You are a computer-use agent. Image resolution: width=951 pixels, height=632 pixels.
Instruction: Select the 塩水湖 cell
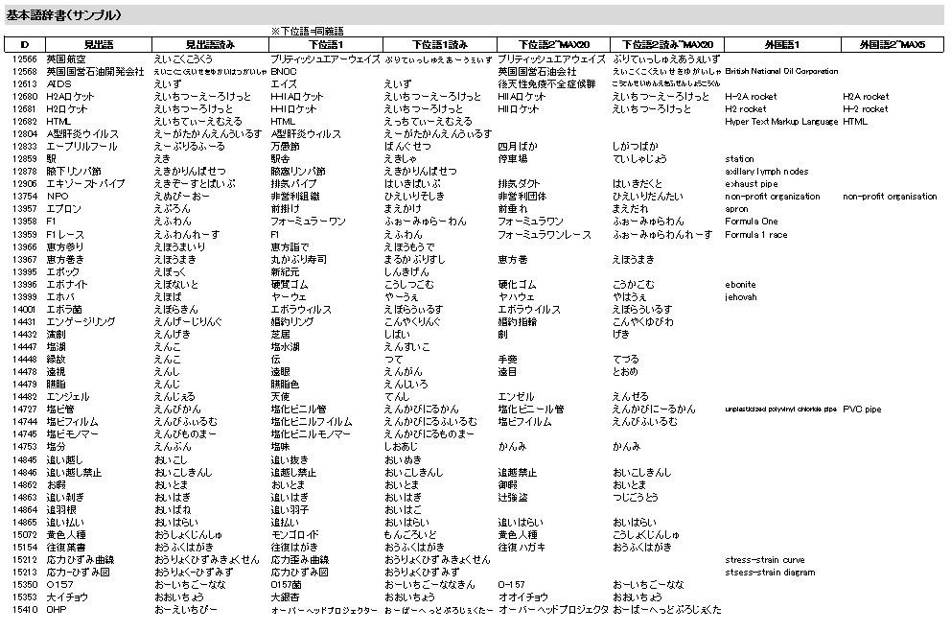point(286,347)
